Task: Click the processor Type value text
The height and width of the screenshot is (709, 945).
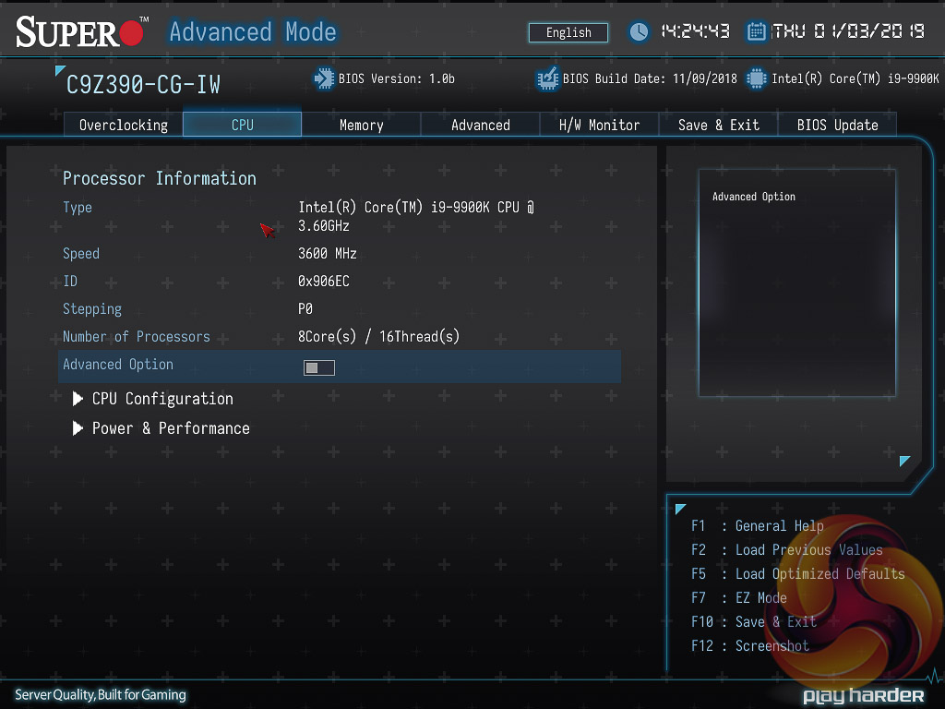Action: [x=416, y=216]
